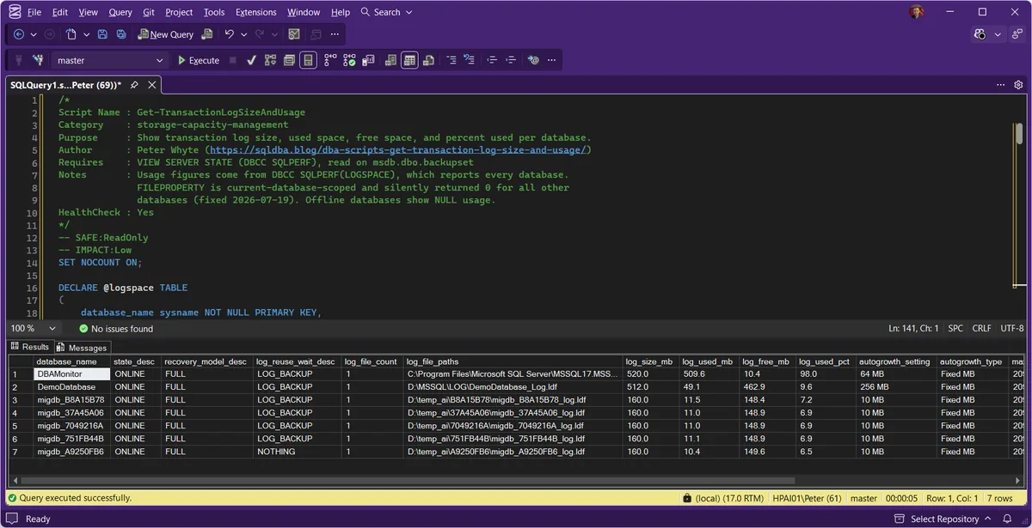The height and width of the screenshot is (528, 1032).
Task: Open the sqldba.blog link in script comment
Action: point(397,149)
